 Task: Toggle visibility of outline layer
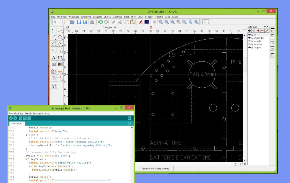click(250, 44)
